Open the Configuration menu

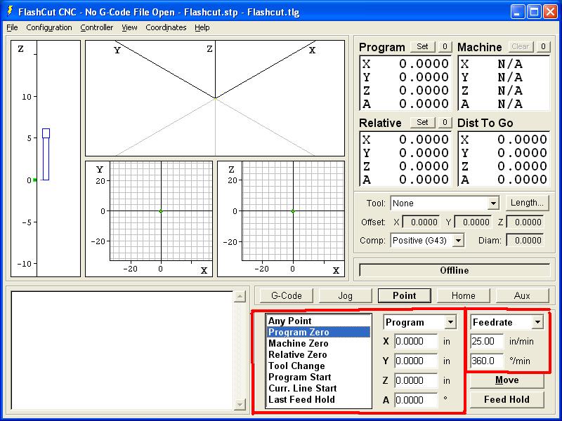pos(49,27)
